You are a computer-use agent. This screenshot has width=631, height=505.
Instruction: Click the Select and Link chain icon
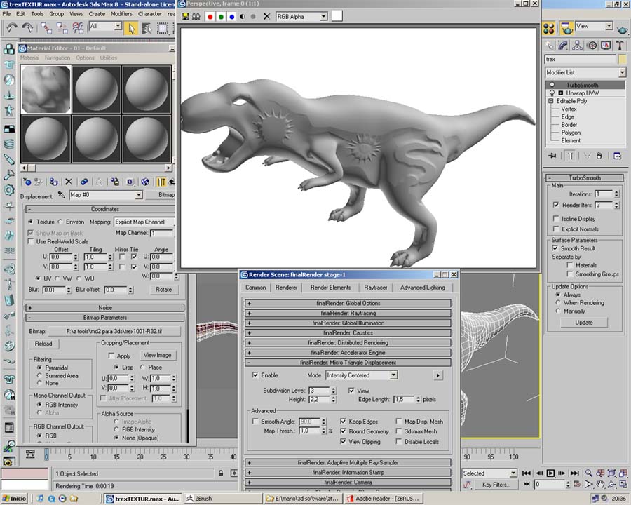tap(46, 28)
